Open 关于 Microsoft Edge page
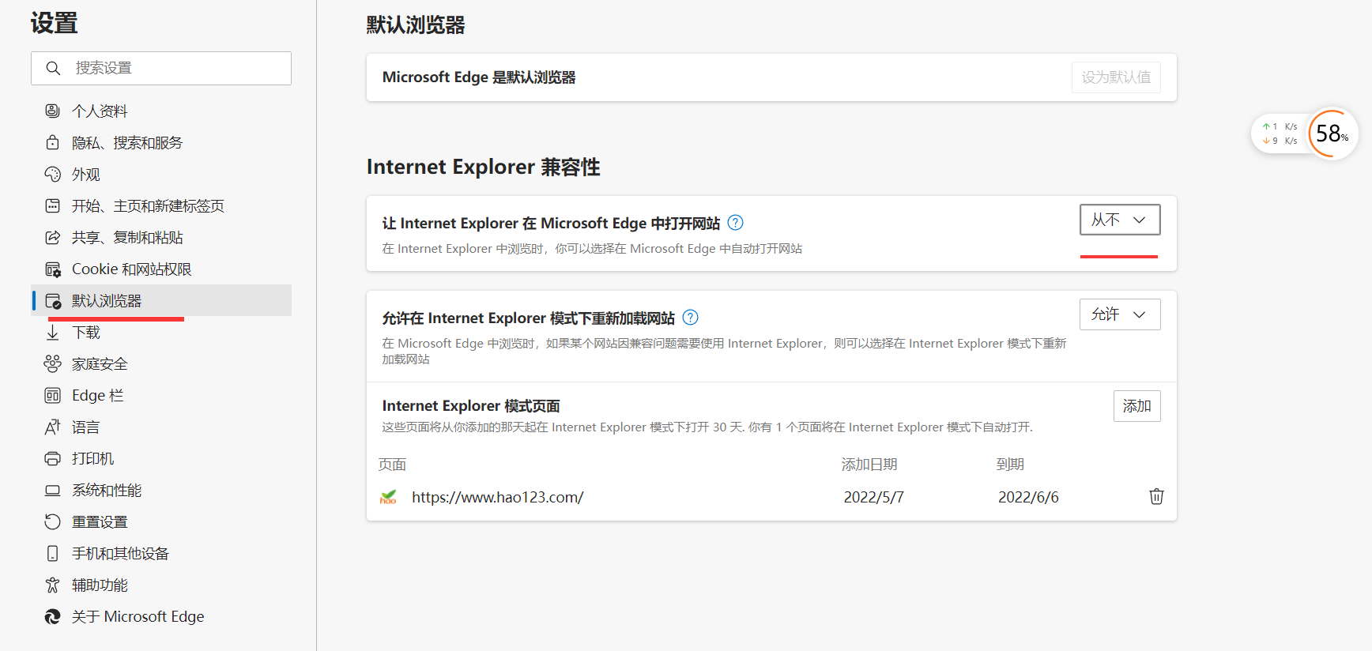 coord(161,616)
